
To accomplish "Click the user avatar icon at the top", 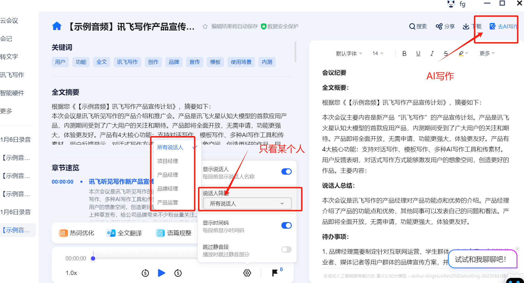I will 451,4.
